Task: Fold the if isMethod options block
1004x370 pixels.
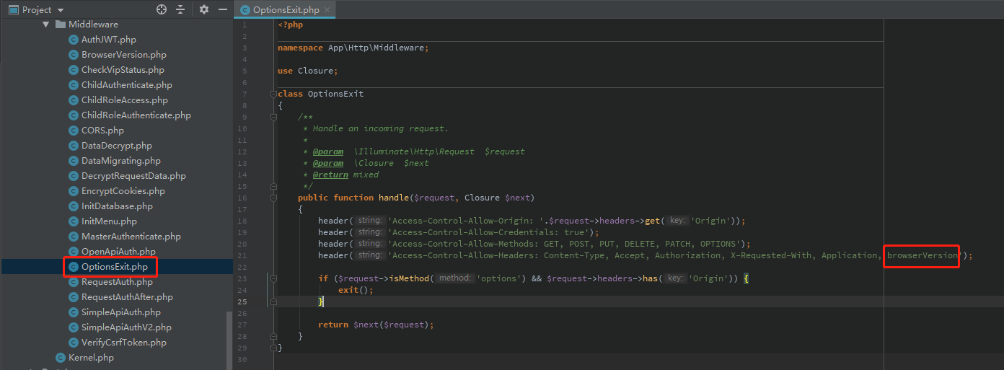Action: click(x=273, y=278)
